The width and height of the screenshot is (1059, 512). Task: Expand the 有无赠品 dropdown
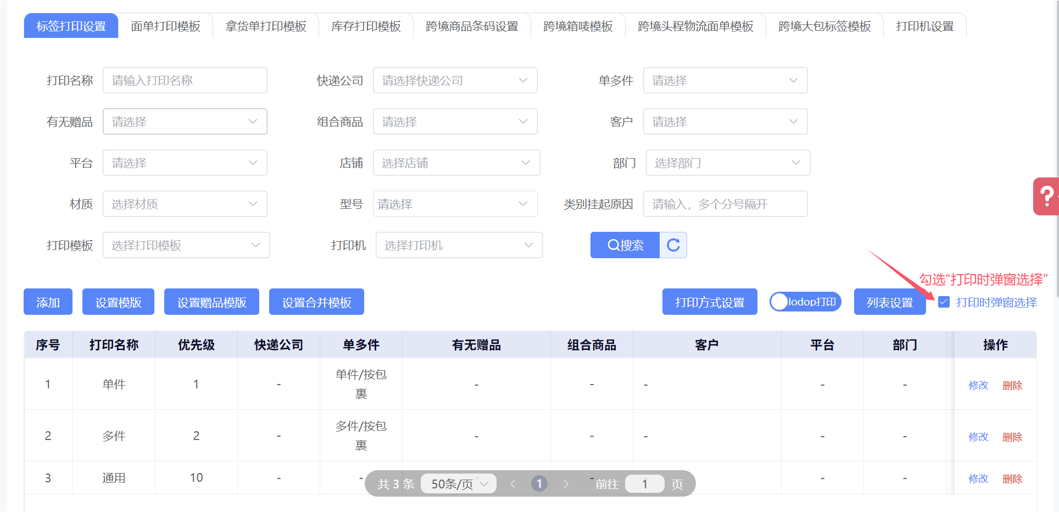[185, 122]
